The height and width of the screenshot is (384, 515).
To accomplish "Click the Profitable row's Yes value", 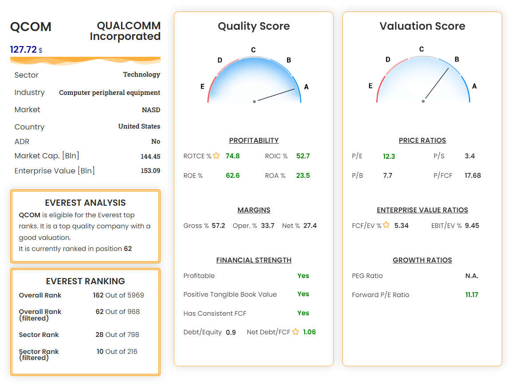I will [x=303, y=276].
